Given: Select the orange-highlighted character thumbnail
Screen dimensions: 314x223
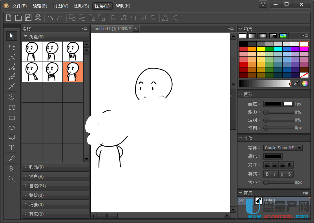Looking at the screenshot, I should tap(73, 72).
